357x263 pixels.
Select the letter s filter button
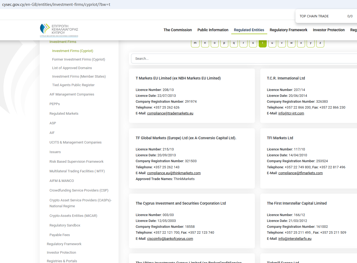(x=253, y=43)
